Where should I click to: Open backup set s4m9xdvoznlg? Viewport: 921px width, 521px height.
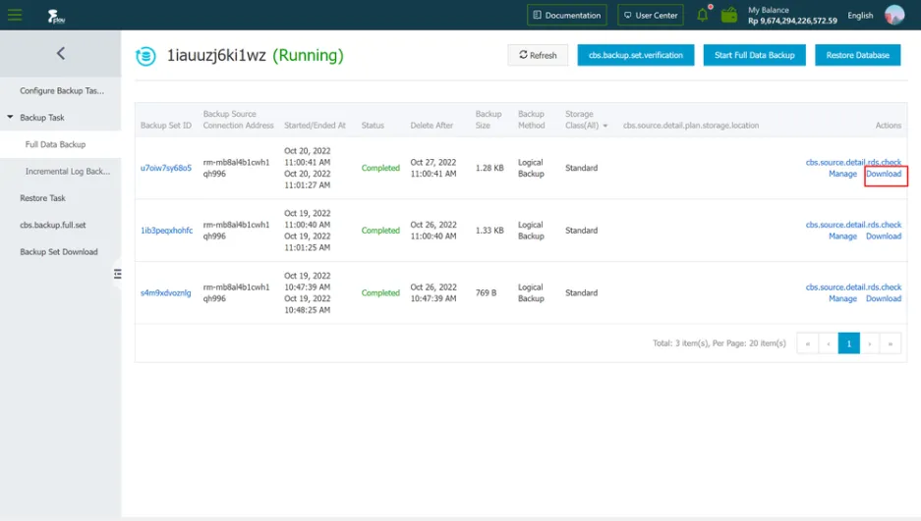coord(166,292)
